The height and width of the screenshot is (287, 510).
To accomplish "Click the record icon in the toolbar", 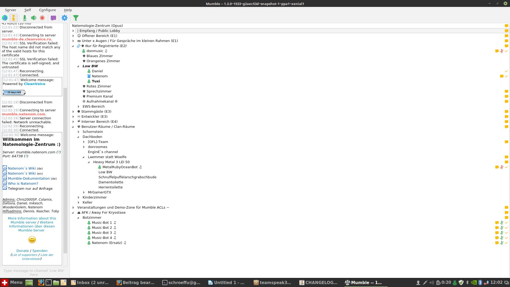I will click(42, 18).
